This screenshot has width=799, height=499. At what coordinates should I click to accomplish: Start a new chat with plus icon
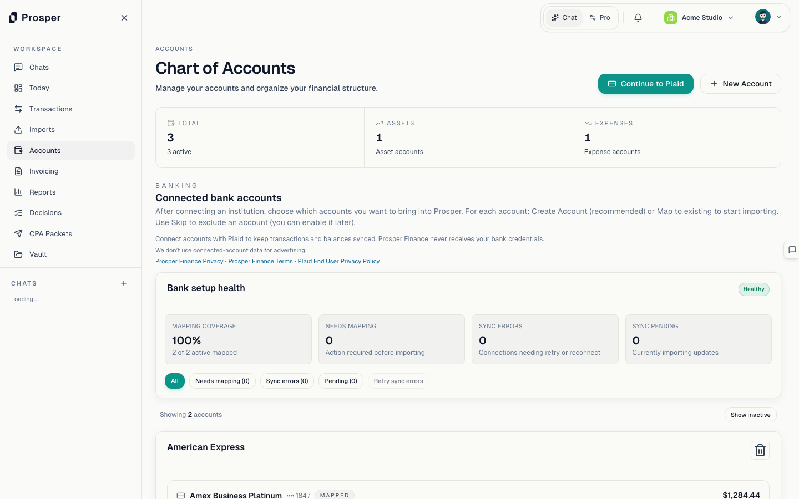click(124, 283)
